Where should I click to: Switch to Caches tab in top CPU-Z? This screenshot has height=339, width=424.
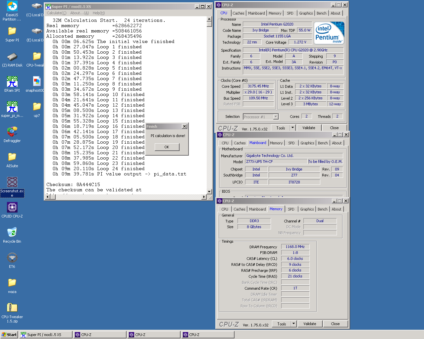pyautogui.click(x=238, y=13)
